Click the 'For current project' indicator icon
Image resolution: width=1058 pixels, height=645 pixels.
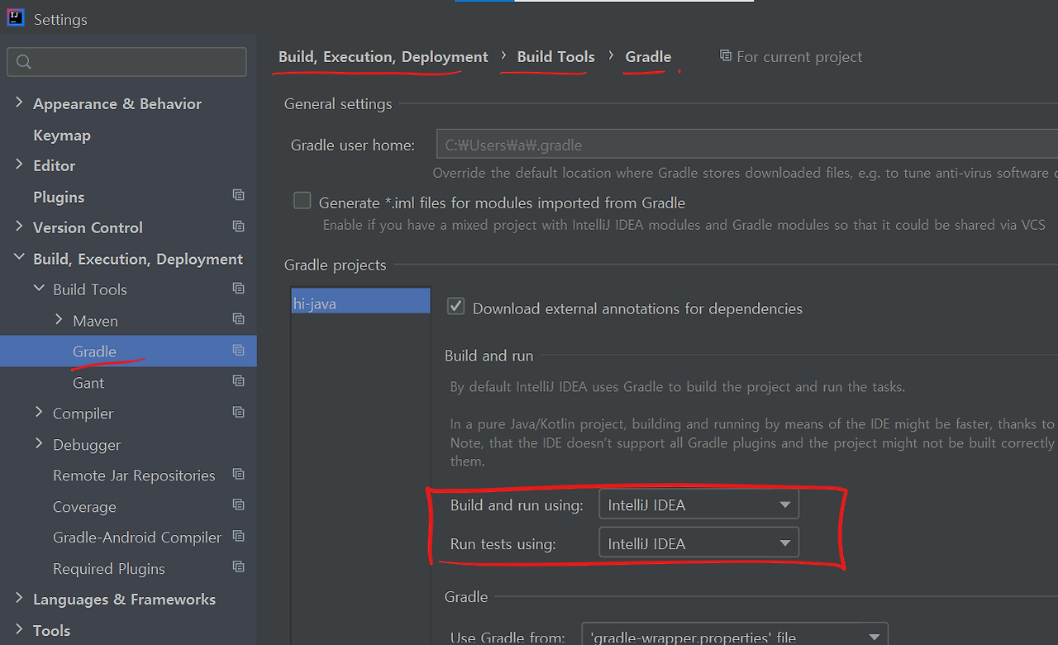(725, 55)
